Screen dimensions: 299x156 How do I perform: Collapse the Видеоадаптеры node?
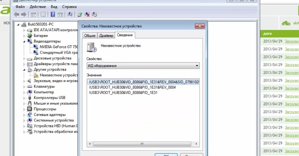click(24, 41)
